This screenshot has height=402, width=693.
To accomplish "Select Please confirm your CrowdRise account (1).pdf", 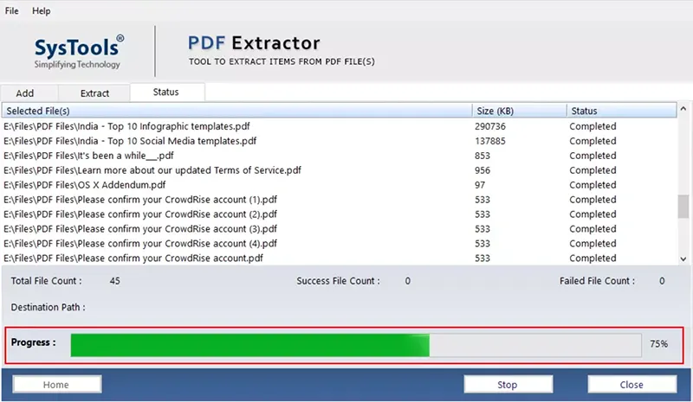I will [340, 200].
